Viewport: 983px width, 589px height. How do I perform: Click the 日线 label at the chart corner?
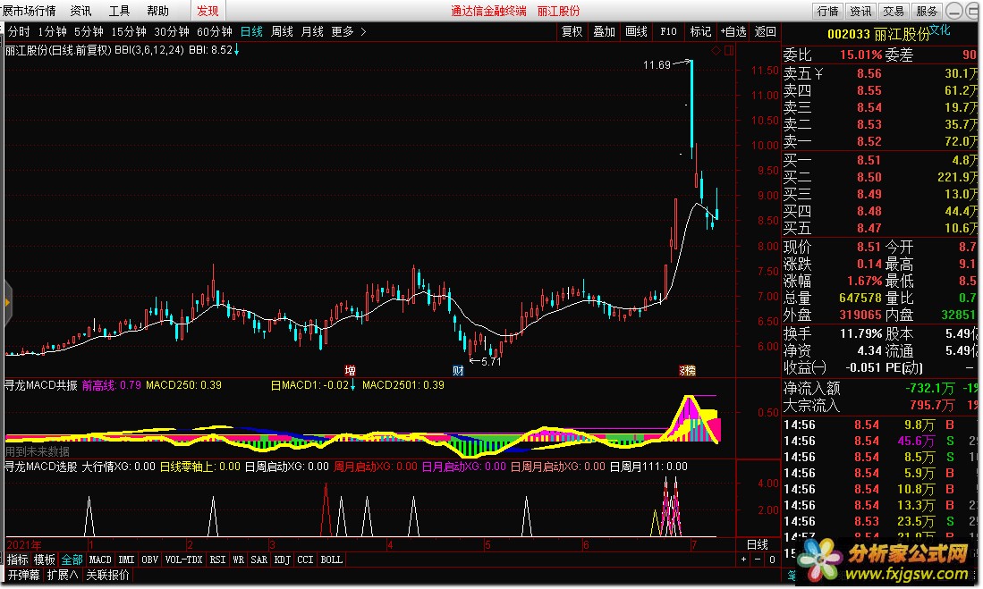point(758,544)
